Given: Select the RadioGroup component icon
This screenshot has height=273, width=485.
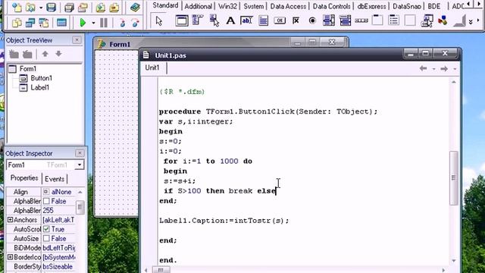Looking at the screenshot, I should click(394, 20).
